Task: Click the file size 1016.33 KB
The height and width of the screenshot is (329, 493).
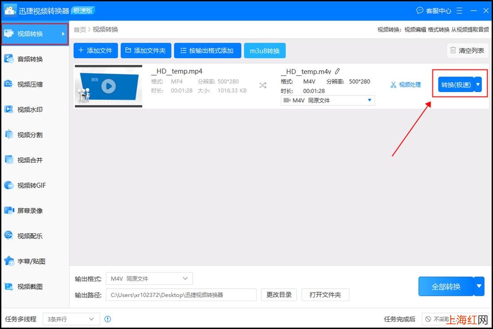Action: coord(232,90)
